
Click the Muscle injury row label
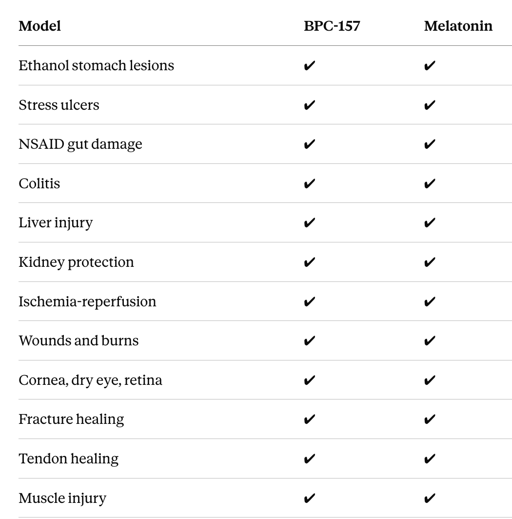62,498
